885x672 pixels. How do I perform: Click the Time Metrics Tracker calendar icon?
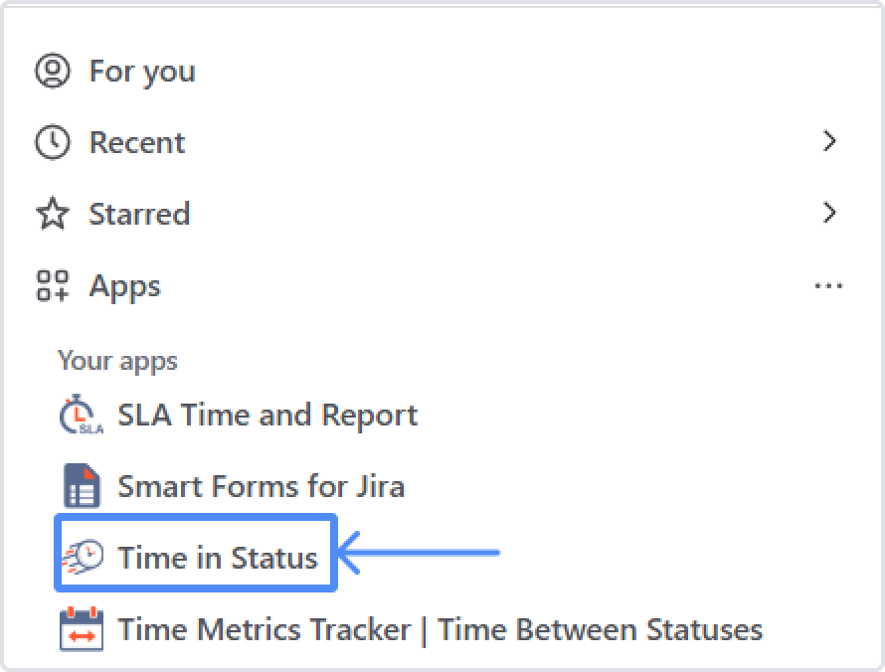[x=81, y=629]
